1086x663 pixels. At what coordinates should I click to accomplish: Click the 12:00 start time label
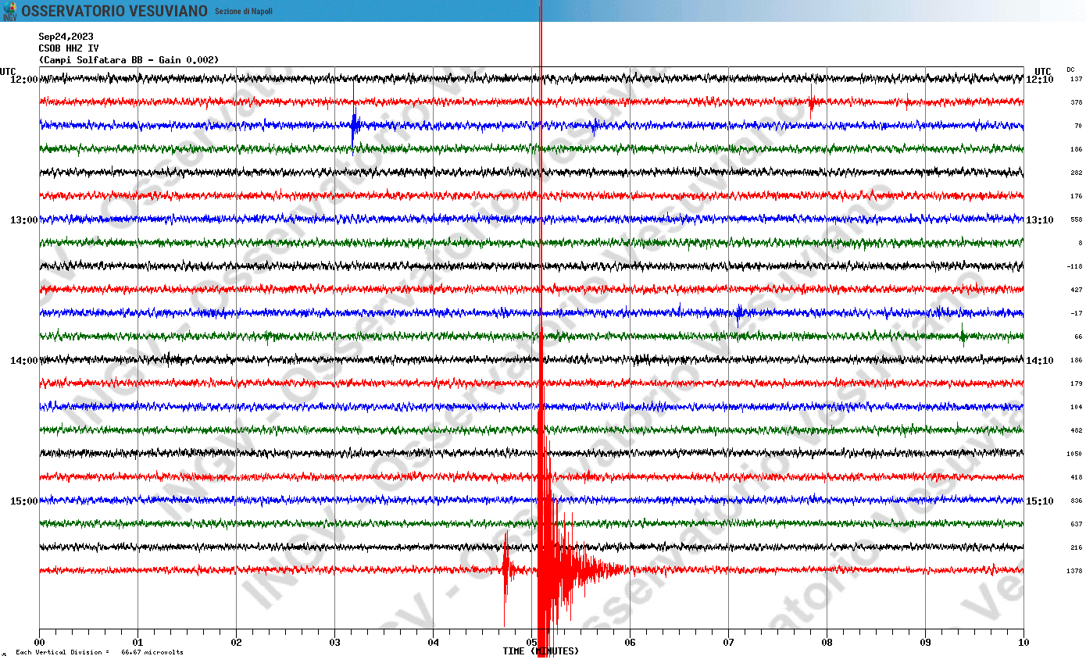(24, 79)
